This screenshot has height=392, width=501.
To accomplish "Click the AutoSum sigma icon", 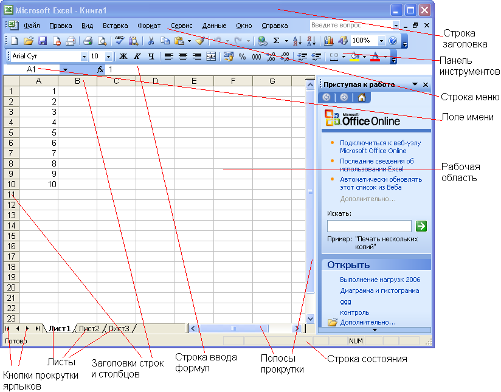I will click(277, 41).
